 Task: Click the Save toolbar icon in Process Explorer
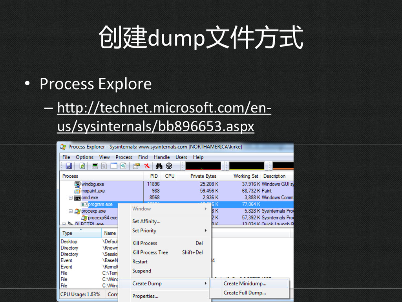(x=69, y=166)
